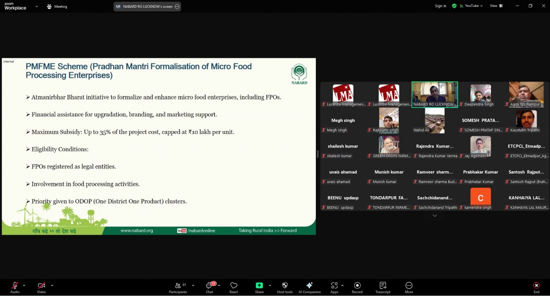This screenshot has width=550, height=296.
Task: Mute or unmute with the Audio microphone icon
Action: click(15, 285)
